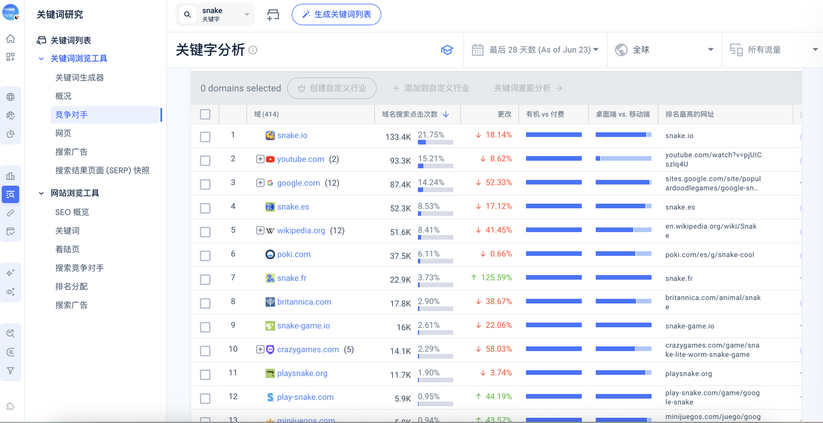Click the pie chart icon in sidebar

[10, 134]
